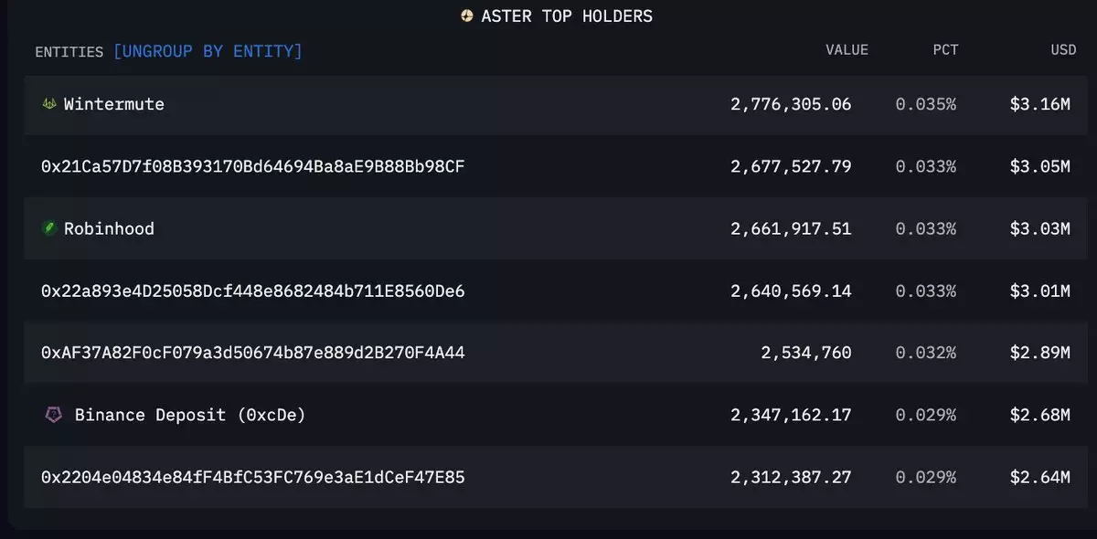Sort holders by PCT column header
Viewport: 1097px width, 539px height.
tap(945, 50)
